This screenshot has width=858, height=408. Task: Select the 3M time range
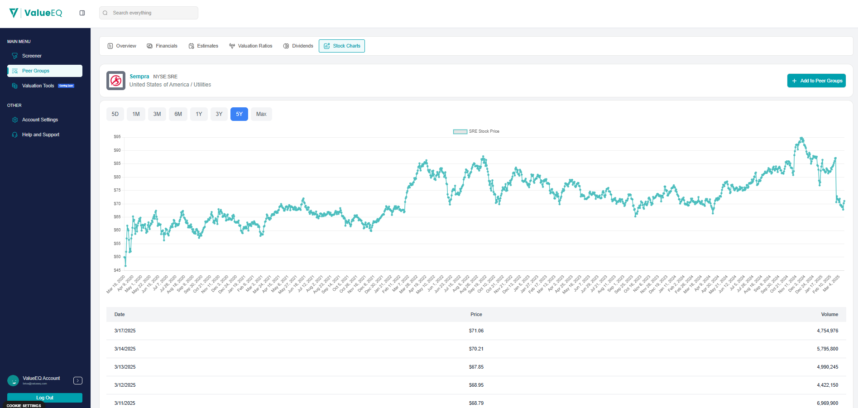click(157, 114)
